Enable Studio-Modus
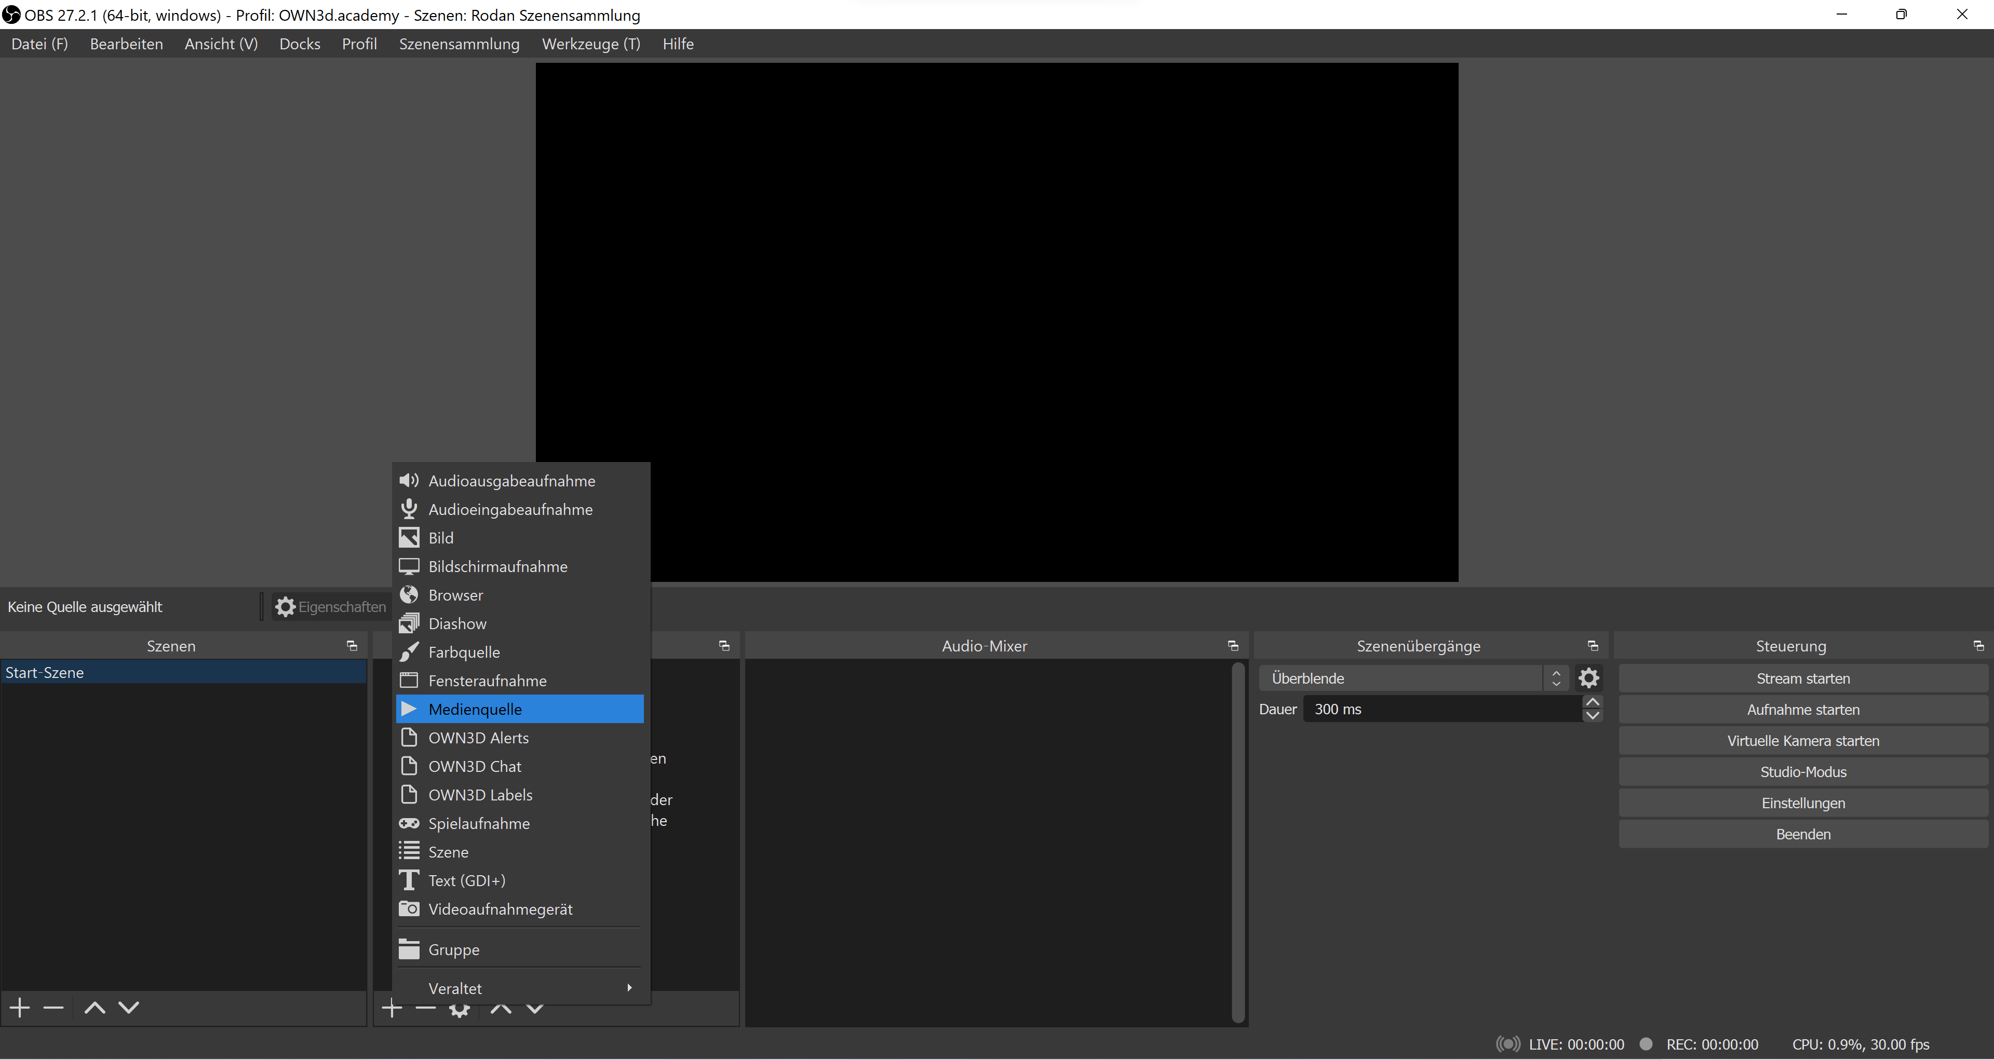 click(1802, 771)
